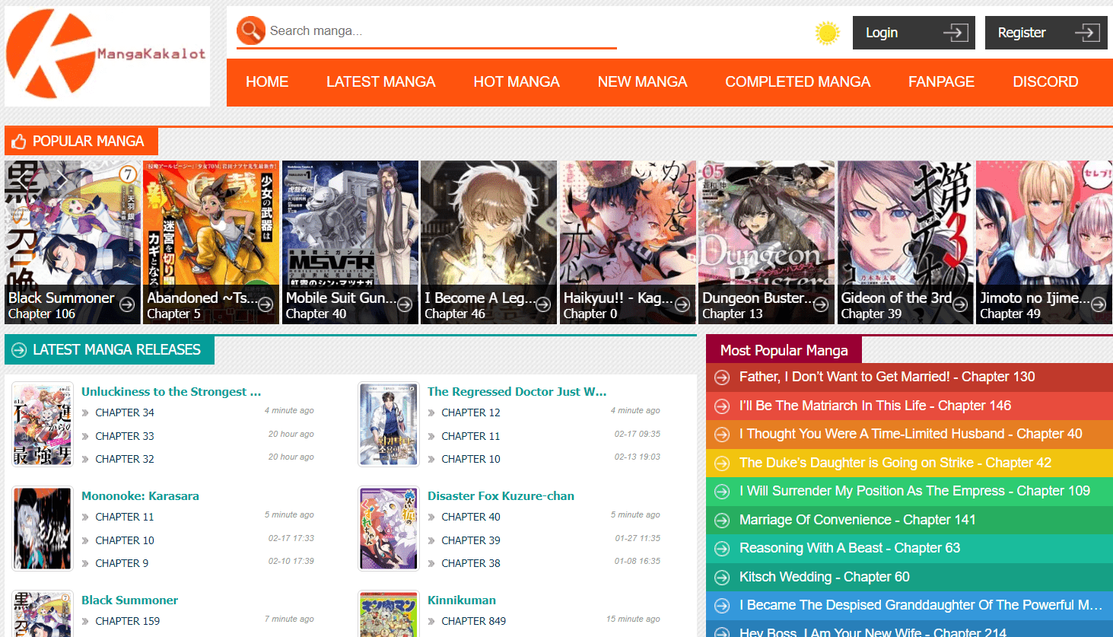The image size is (1113, 637).
Task: Go to HOT MANGA page
Action: (517, 81)
